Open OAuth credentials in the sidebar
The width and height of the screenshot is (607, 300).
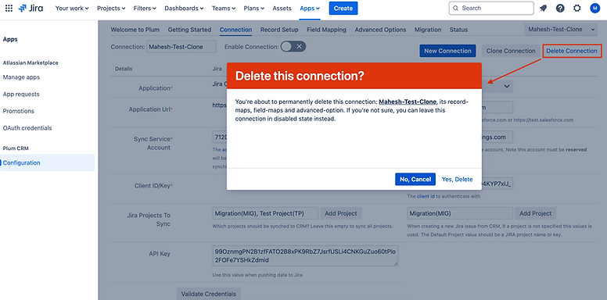tap(27, 128)
